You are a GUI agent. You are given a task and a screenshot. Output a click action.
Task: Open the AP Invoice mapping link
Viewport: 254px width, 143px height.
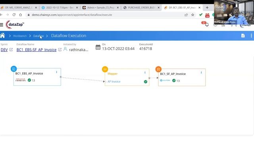114,81
